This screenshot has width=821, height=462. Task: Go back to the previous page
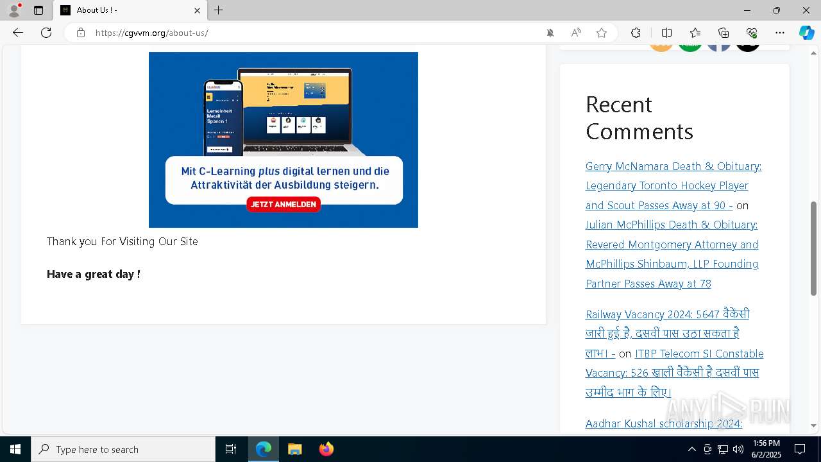[18, 33]
